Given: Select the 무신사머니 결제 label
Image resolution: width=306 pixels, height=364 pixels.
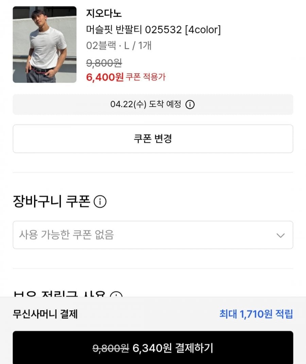Looking at the screenshot, I should [45, 314].
